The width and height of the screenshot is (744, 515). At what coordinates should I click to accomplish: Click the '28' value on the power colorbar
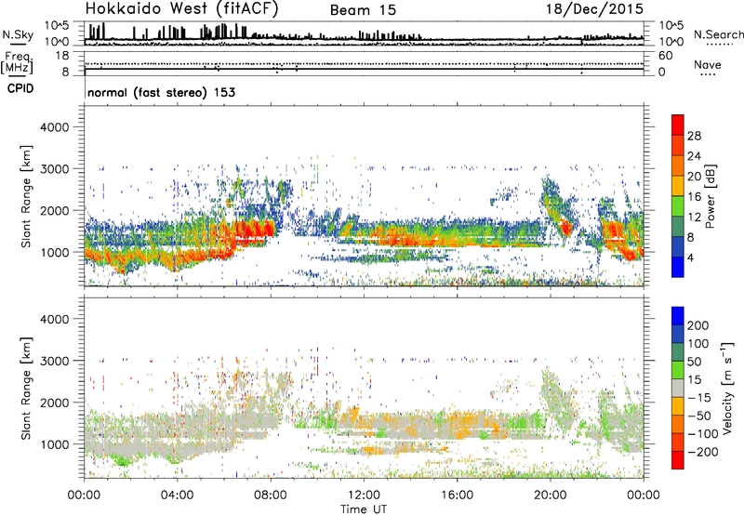pyautogui.click(x=694, y=136)
